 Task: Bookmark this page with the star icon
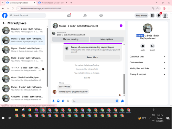pos(158,9)
